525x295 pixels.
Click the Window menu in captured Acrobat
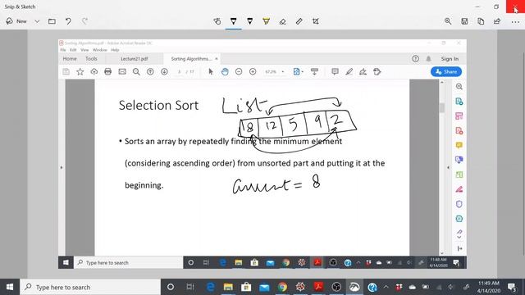[100, 50]
